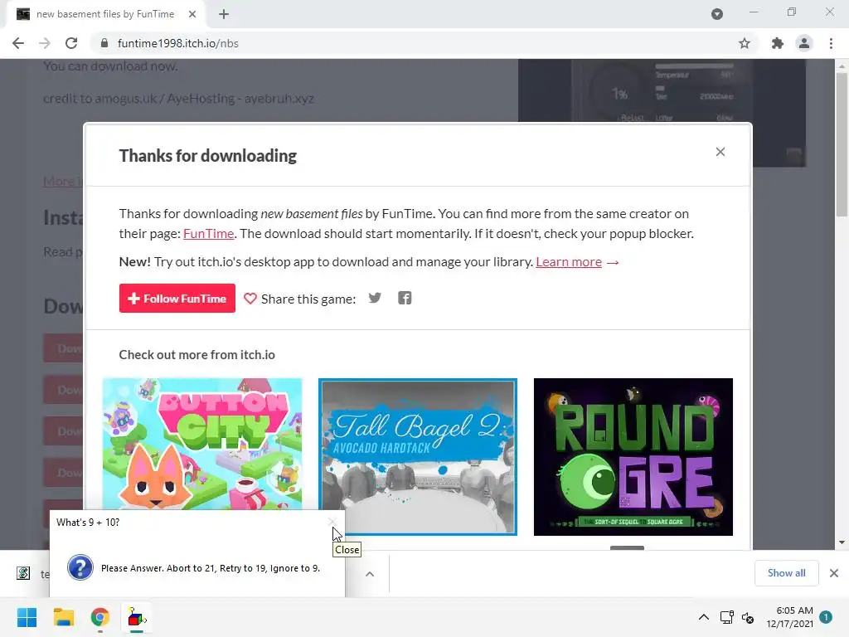Open the Button City game thumbnail
849x637 pixels.
tap(202, 444)
